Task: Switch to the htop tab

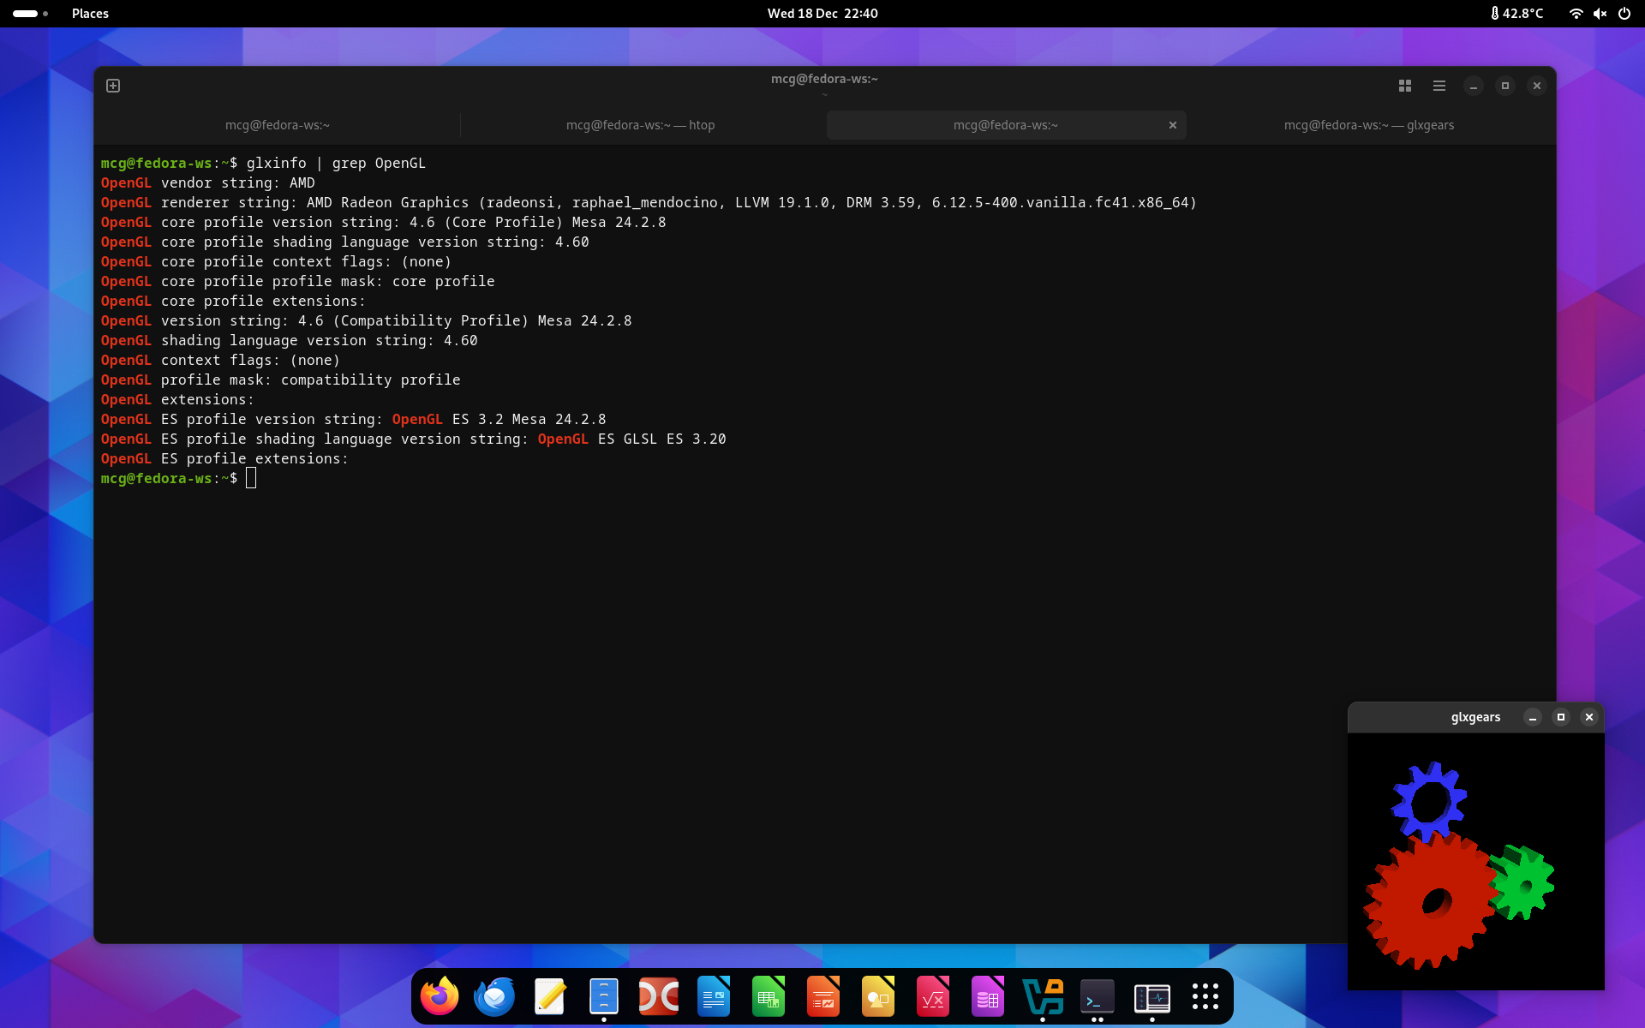Action: [x=640, y=125]
